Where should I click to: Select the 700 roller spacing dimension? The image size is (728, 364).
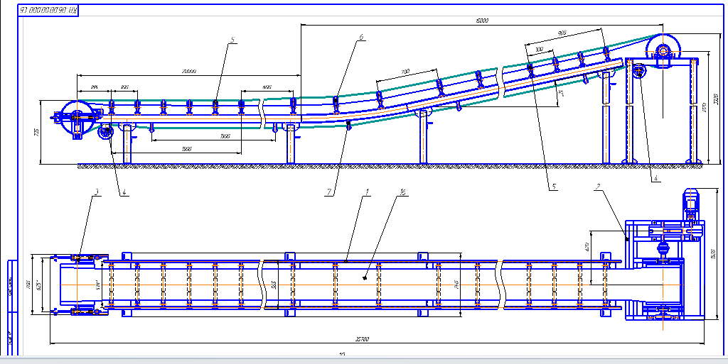pyautogui.click(x=405, y=72)
